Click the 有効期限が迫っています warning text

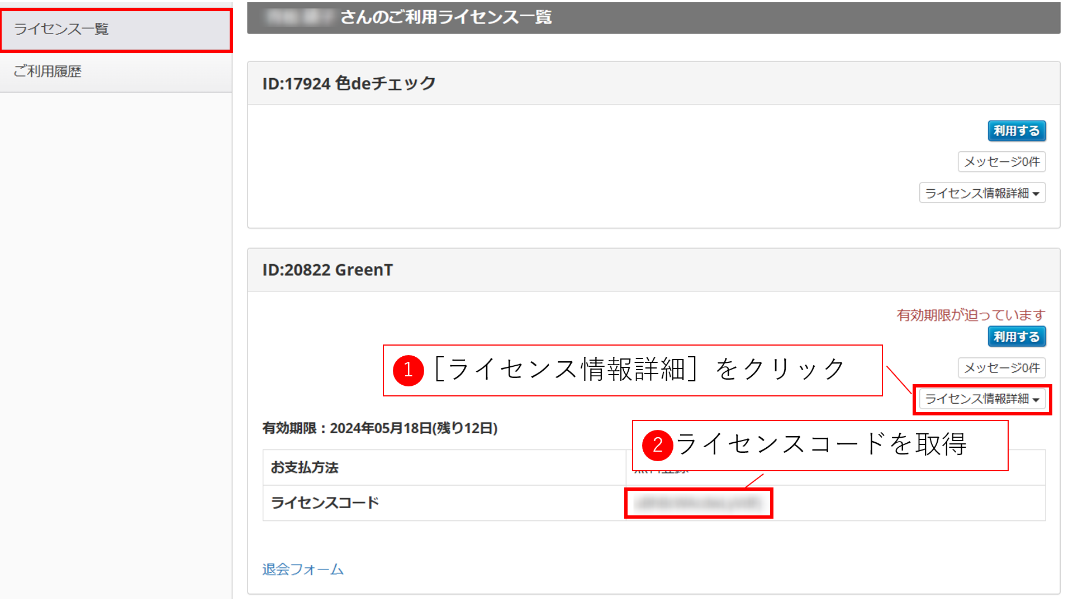(x=970, y=315)
